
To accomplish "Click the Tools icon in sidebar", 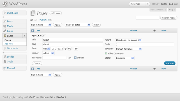I will click(x=5, y=62).
